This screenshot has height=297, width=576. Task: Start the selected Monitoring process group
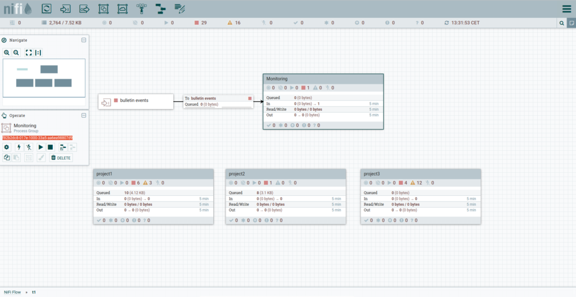(x=40, y=147)
